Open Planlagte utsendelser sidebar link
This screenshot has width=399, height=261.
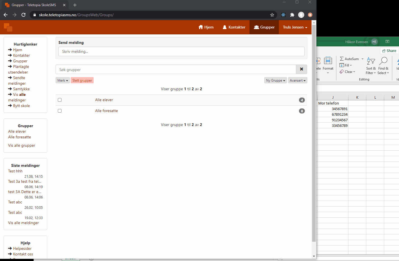coord(18,69)
